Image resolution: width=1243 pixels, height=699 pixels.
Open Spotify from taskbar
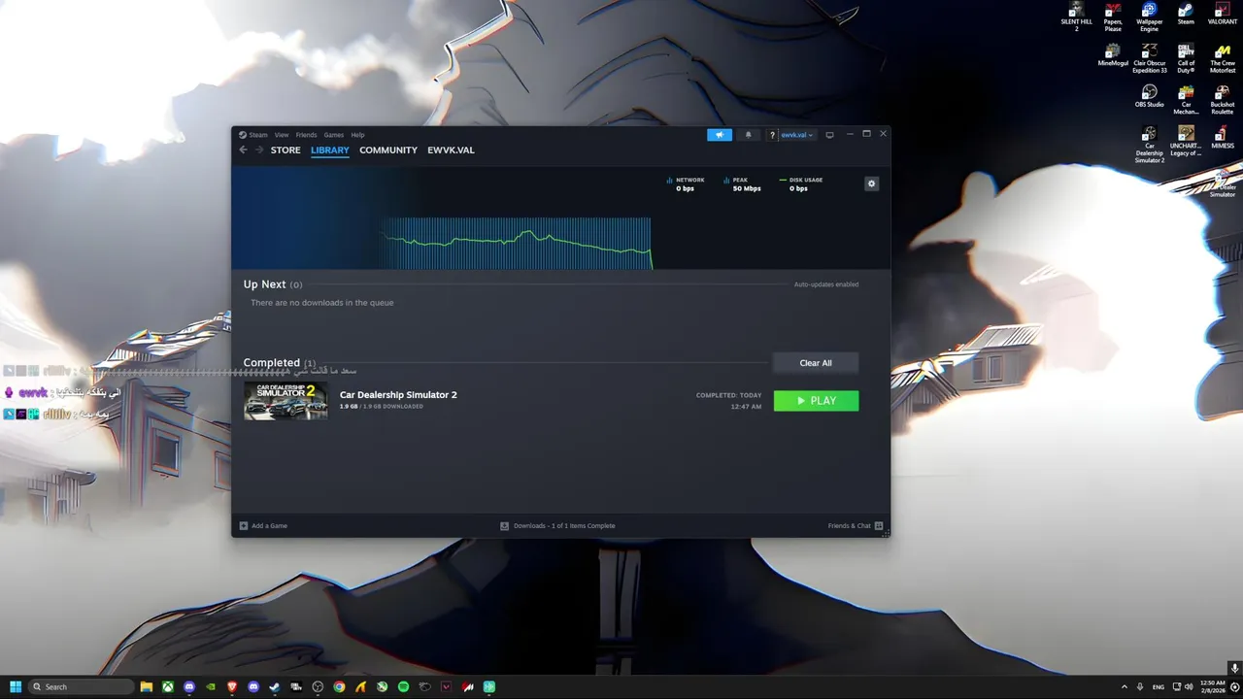point(403,686)
